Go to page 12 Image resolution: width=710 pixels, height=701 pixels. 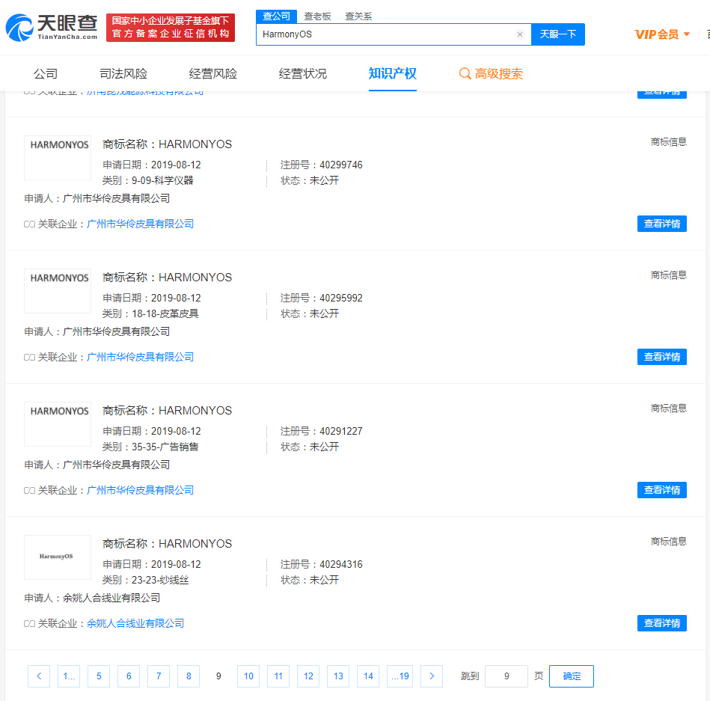coord(308,676)
